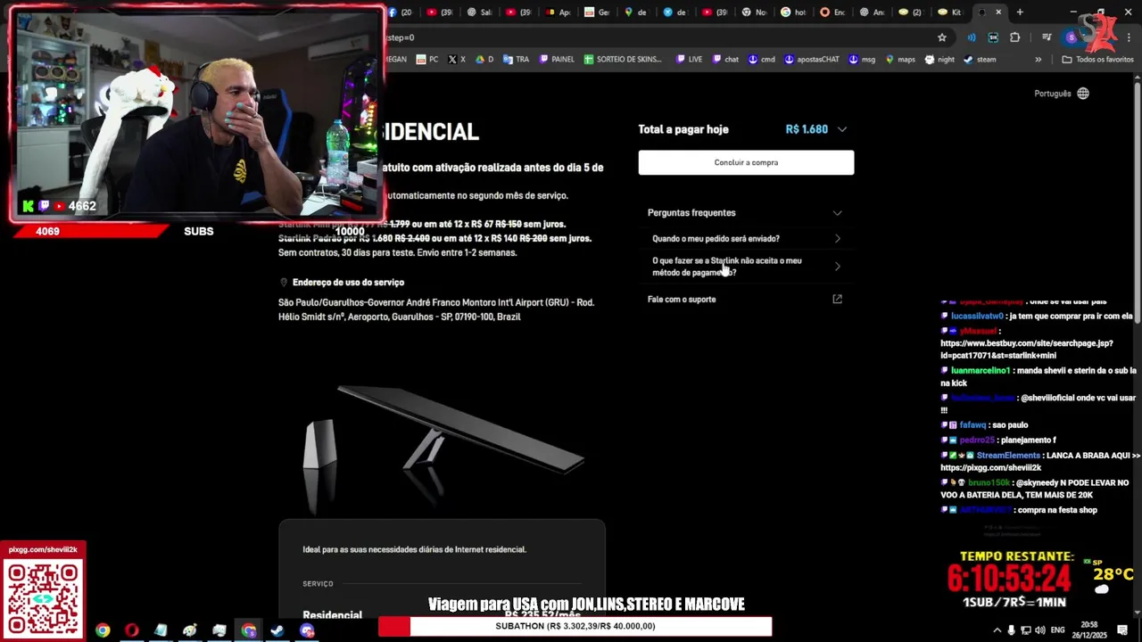Expand the Total a pagar hoje chevron

(x=841, y=129)
